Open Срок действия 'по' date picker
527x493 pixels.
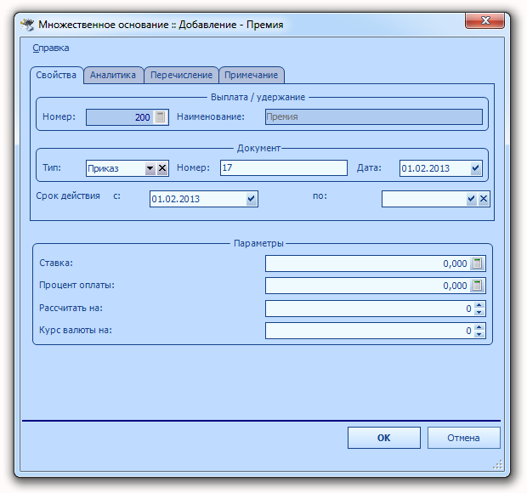tap(471, 199)
